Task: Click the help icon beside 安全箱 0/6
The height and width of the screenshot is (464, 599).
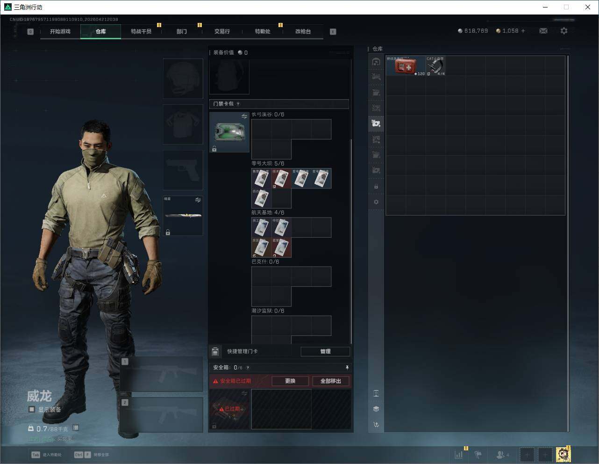Action: click(248, 368)
